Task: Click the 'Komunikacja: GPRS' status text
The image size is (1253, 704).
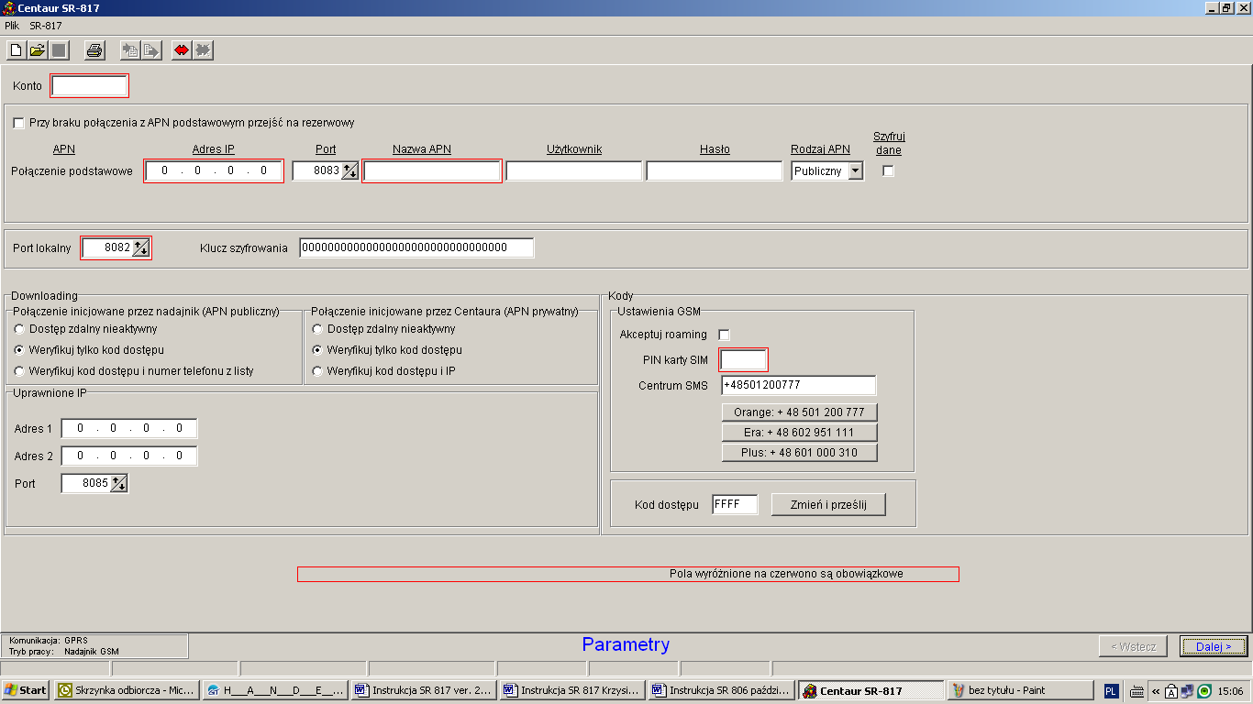Action: (x=49, y=640)
